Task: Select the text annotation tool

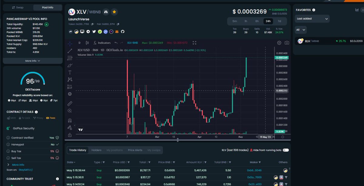Action: point(70,72)
